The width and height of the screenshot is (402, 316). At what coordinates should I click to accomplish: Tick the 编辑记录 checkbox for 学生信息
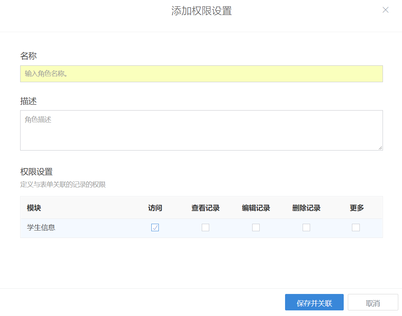pyautogui.click(x=256, y=227)
